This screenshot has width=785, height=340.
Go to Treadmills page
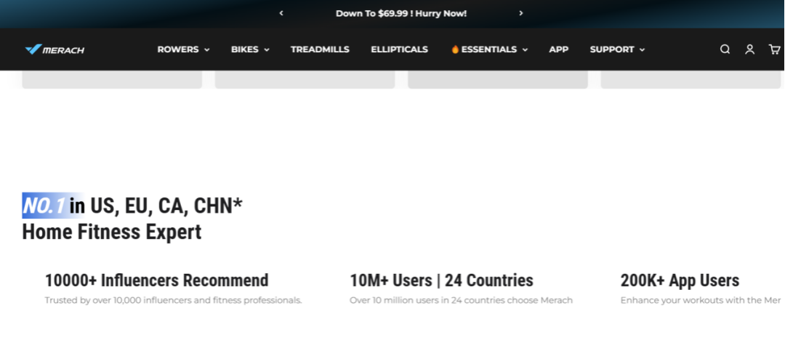click(x=320, y=49)
